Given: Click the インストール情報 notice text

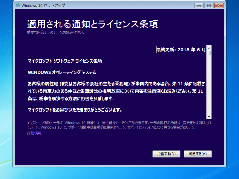Looking at the screenshot, I should tap(119, 125).
